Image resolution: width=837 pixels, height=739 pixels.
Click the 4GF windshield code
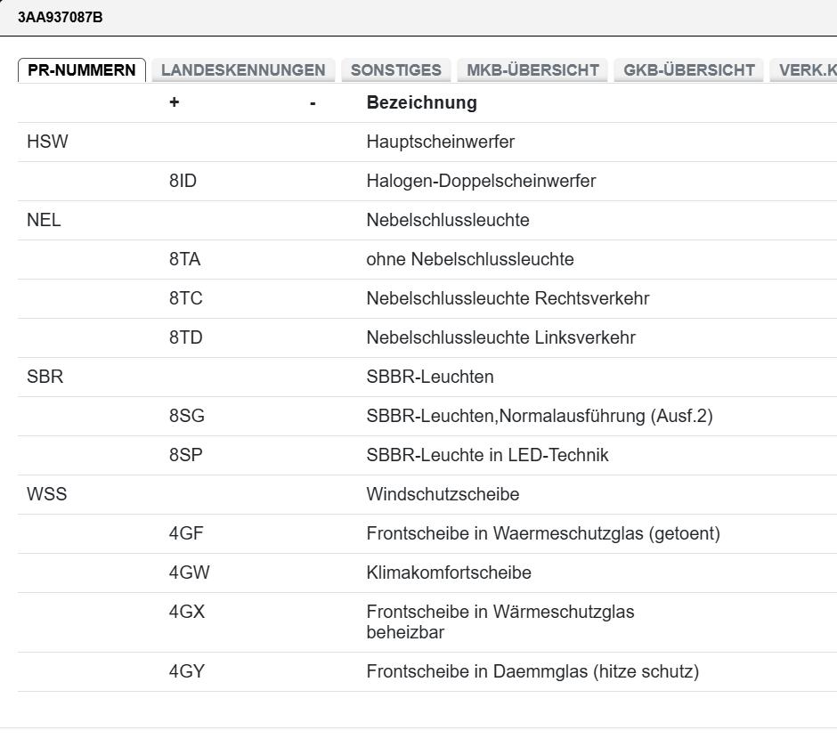pos(186,534)
